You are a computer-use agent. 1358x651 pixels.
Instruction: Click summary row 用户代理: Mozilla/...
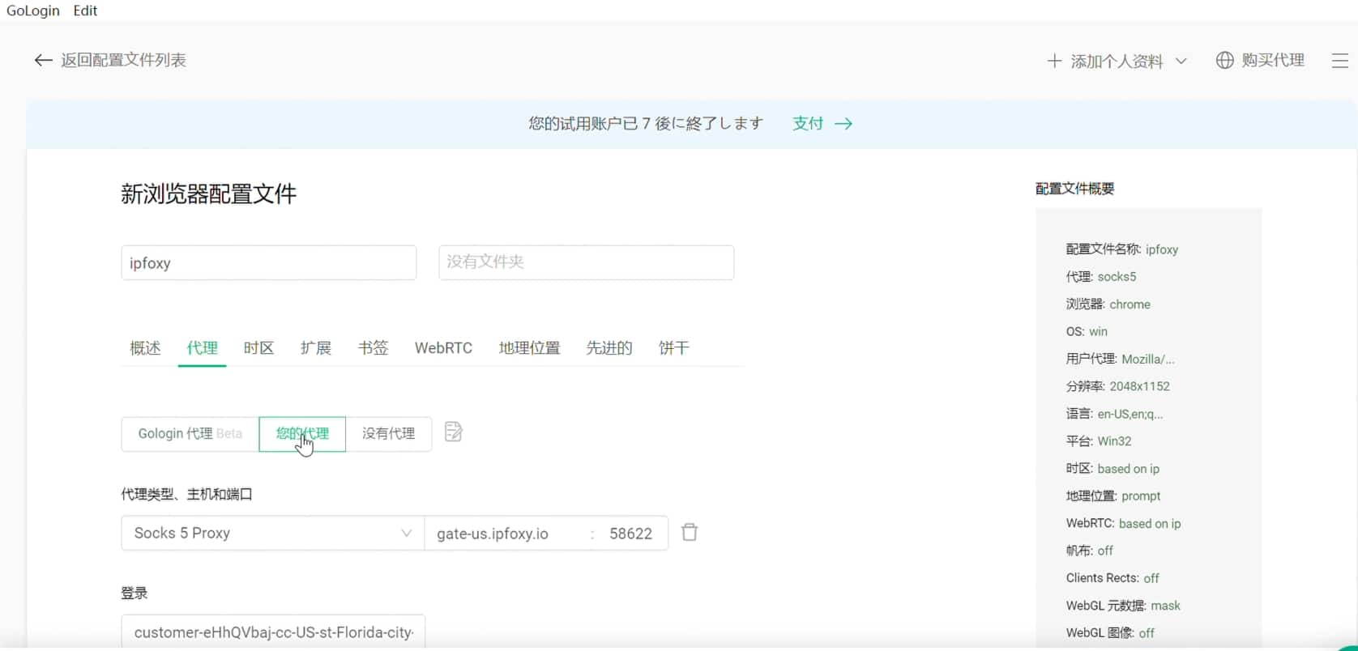coord(1121,360)
